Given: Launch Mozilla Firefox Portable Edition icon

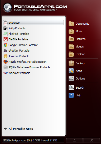Looking at the screenshot, I should click(5, 62).
